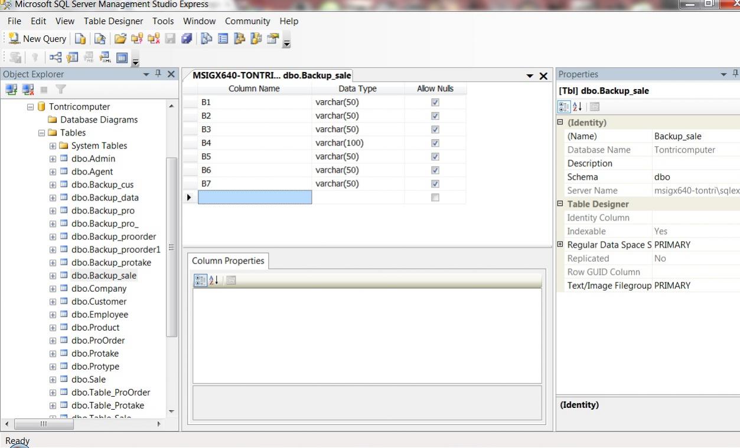Toggle Allow Nulls for column B5
This screenshot has height=448, width=740.
(435, 156)
